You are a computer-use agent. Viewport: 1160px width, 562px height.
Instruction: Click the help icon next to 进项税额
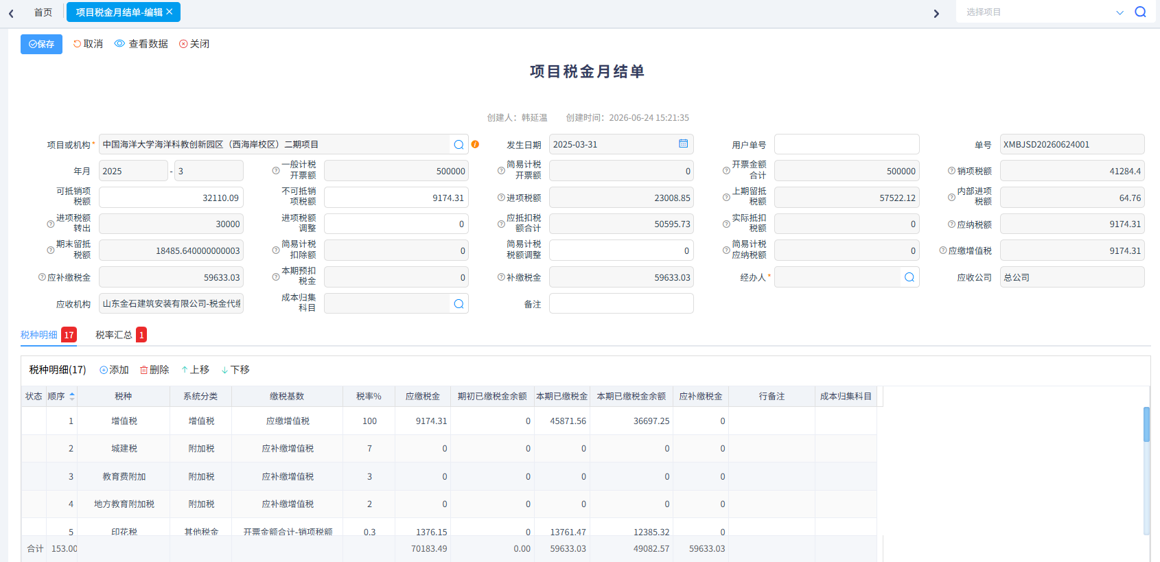[x=501, y=198]
